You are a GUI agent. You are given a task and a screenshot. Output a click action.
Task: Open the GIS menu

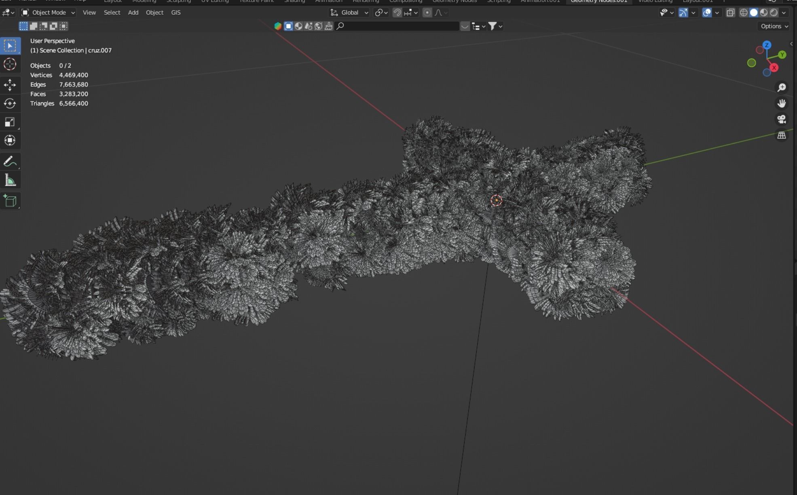click(x=175, y=13)
